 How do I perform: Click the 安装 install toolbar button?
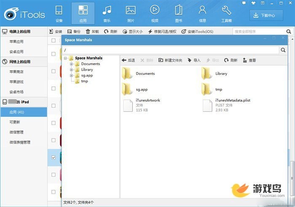[x=56, y=32]
